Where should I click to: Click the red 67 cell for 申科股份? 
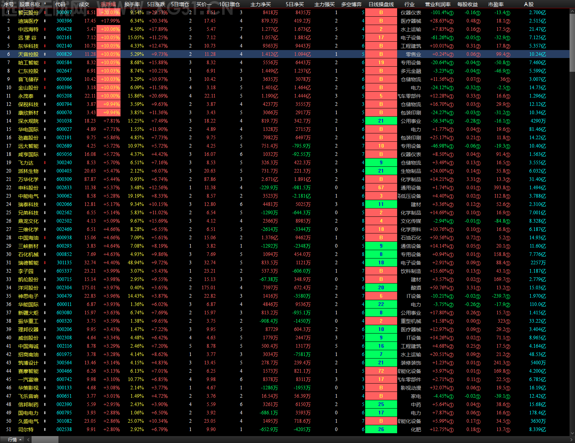381,188
